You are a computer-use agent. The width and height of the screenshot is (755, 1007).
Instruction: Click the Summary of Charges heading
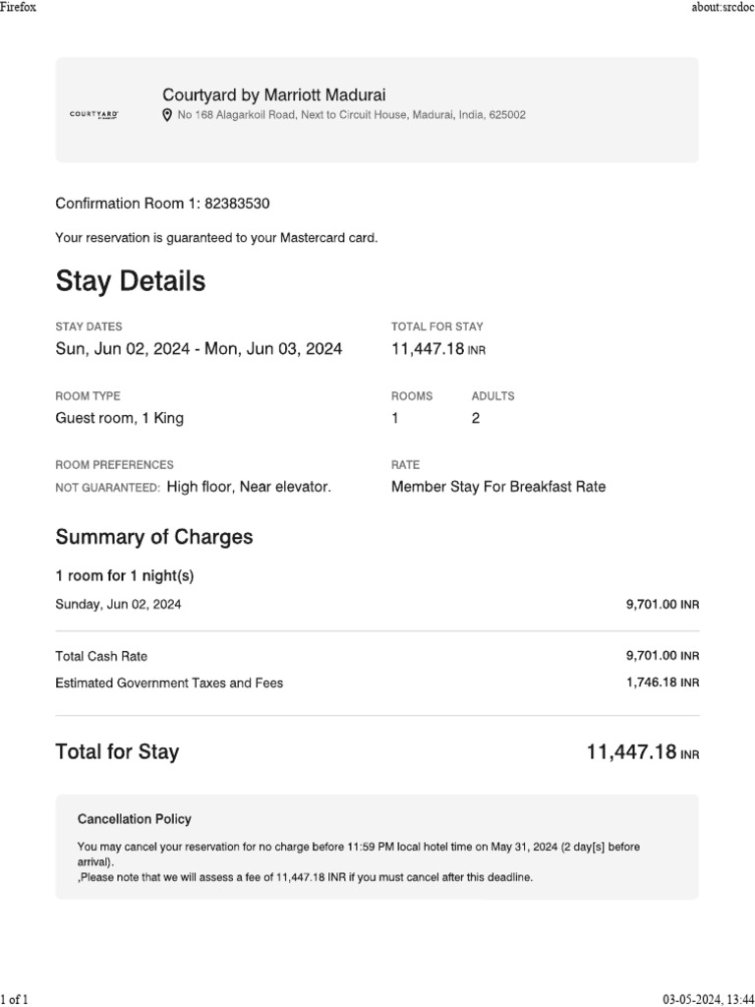coord(154,537)
